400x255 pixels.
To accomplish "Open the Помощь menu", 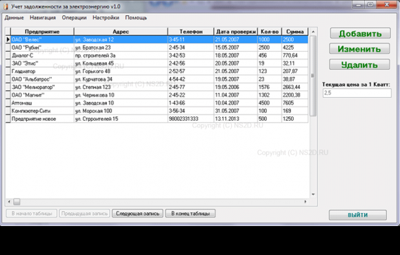I will click(x=136, y=18).
